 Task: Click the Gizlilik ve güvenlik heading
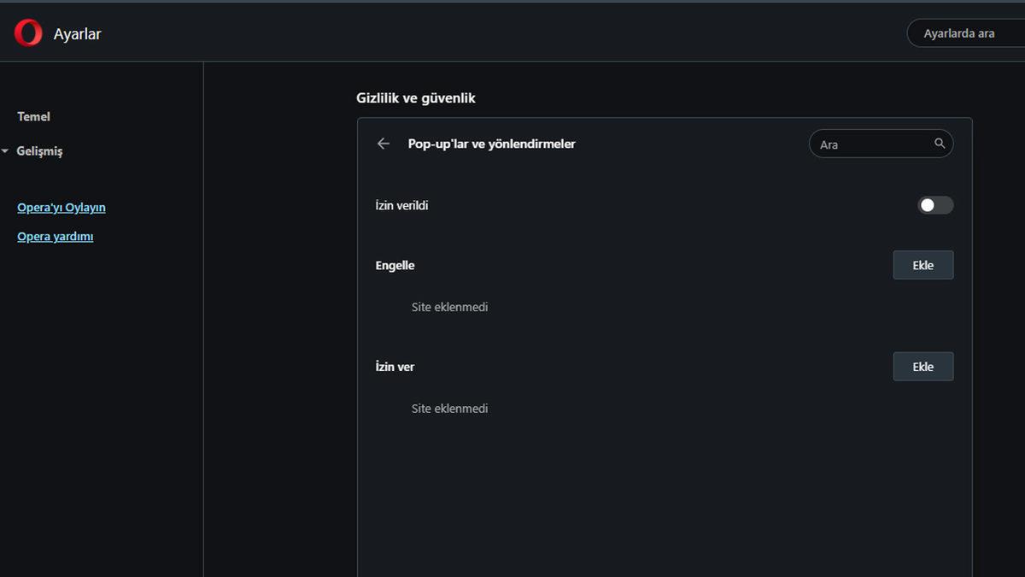click(x=416, y=98)
